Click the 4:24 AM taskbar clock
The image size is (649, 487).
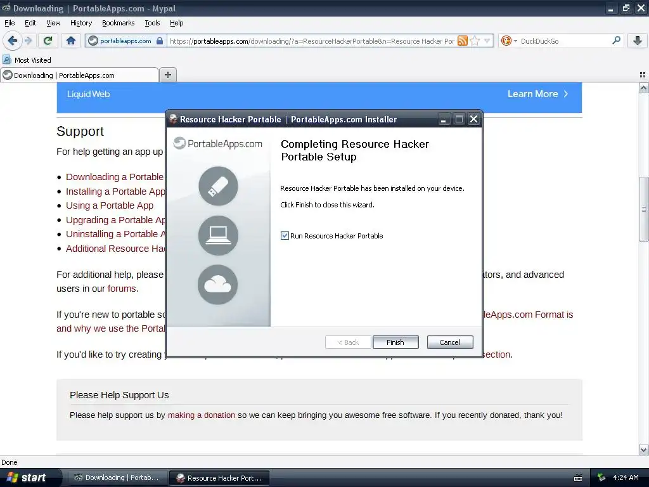coord(626,477)
